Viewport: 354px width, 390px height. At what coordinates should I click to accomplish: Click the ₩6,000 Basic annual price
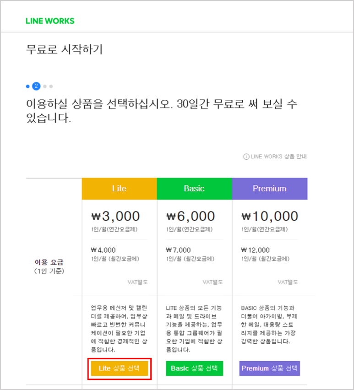(x=191, y=216)
